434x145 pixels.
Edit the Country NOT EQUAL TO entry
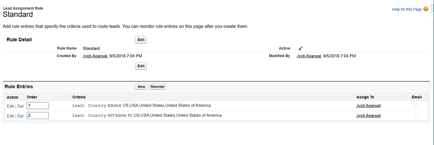pyautogui.click(x=10, y=116)
